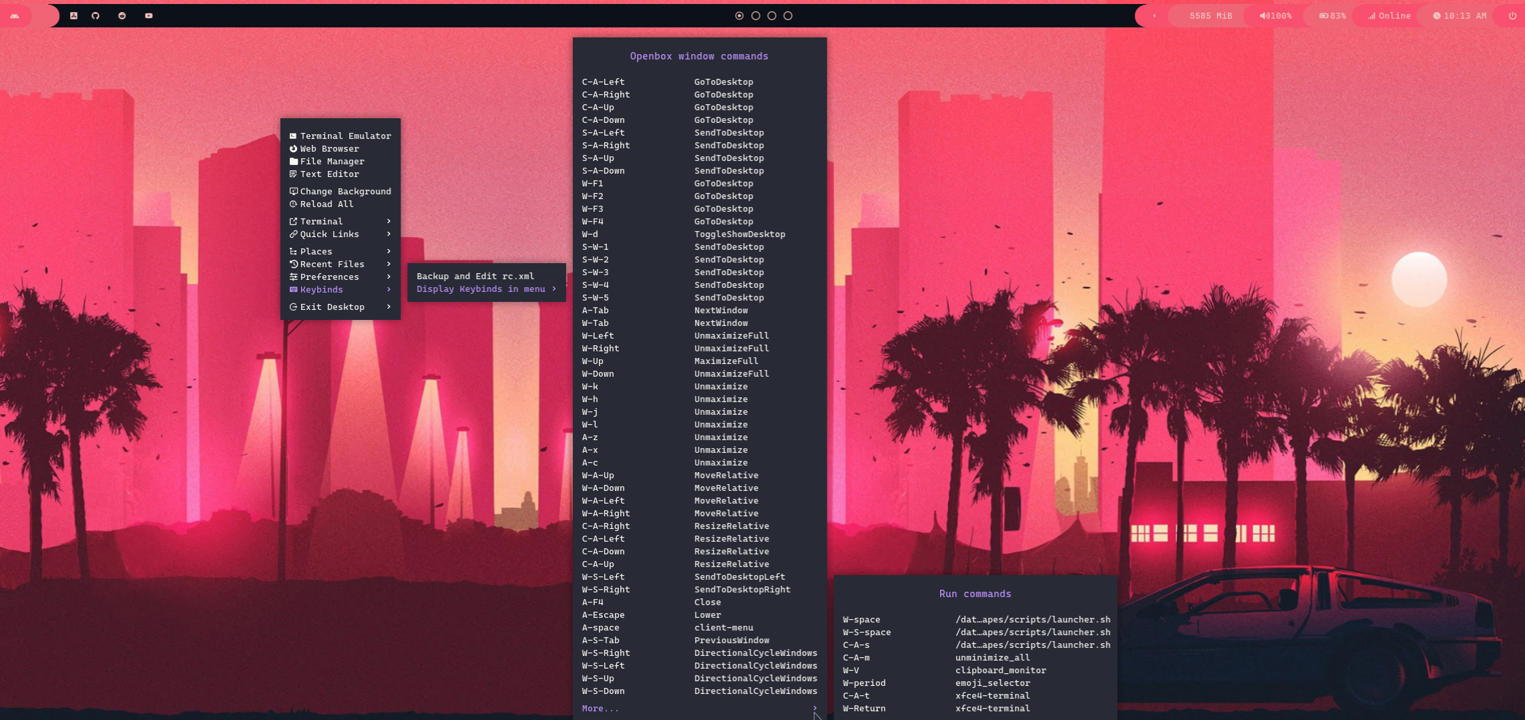Expand the tray with the small left arrow

[x=1154, y=15]
